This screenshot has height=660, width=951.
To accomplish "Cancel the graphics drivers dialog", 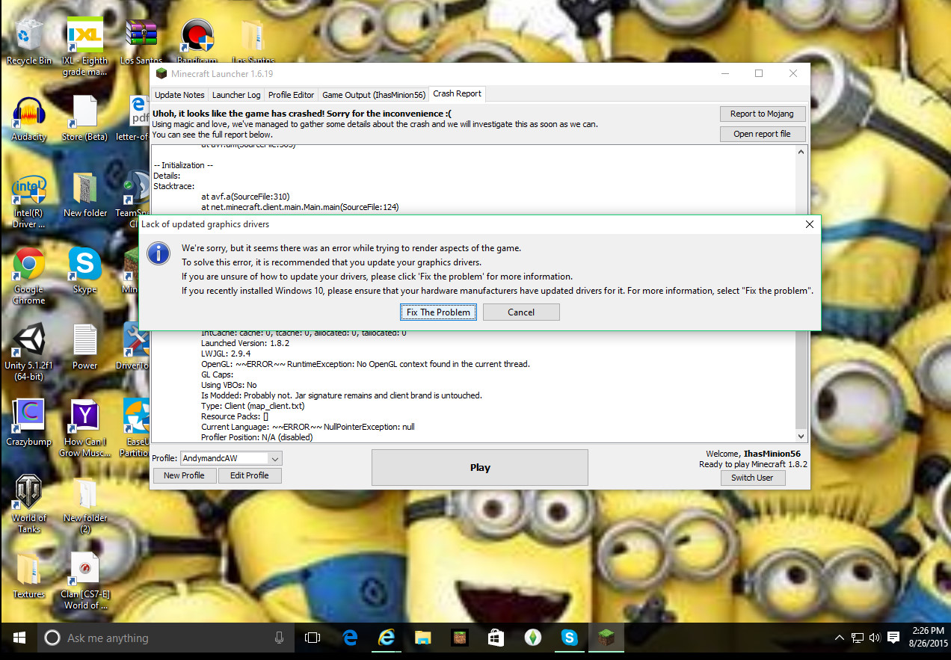I will pos(521,312).
